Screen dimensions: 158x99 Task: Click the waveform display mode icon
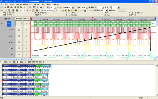pos(37,11)
